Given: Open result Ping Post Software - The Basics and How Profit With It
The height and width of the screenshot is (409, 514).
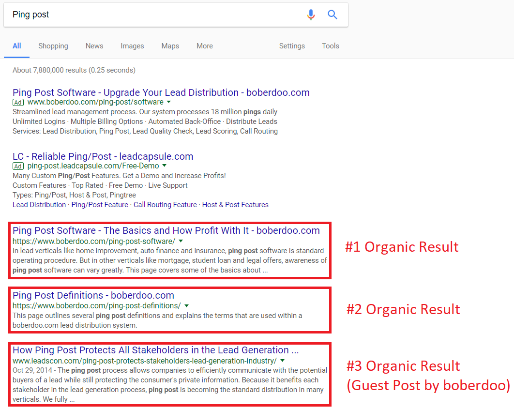Looking at the screenshot, I should (x=166, y=230).
